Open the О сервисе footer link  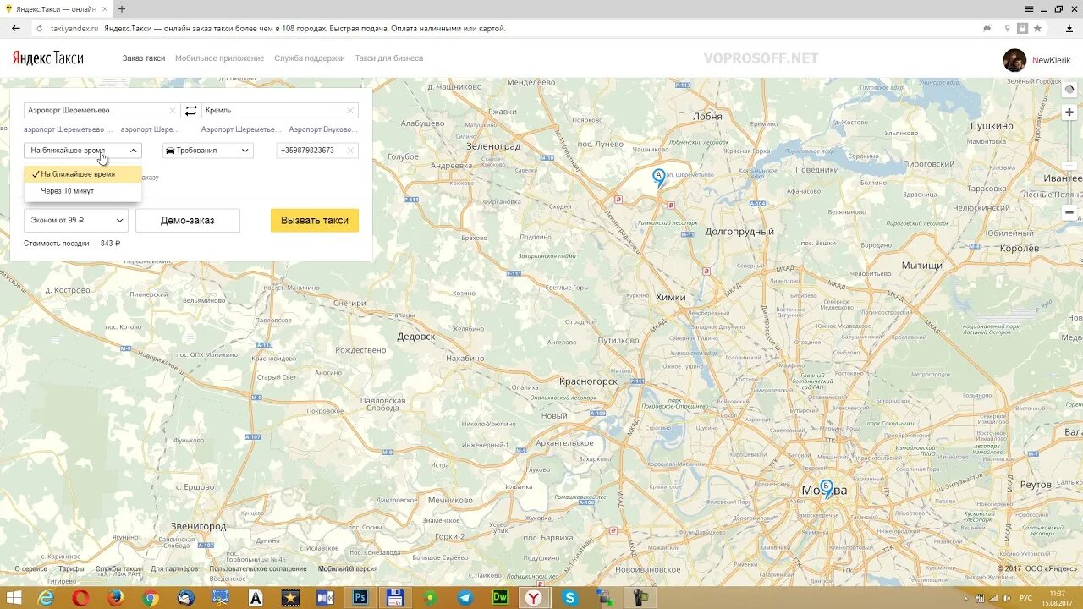click(30, 569)
